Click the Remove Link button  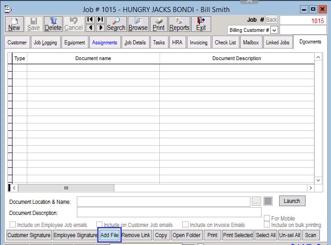click(136, 235)
